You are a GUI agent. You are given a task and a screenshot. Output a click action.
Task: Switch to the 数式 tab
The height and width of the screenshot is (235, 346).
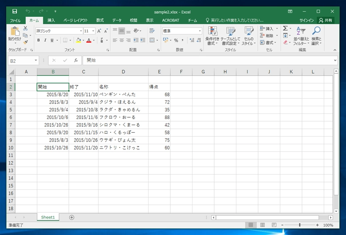coord(100,20)
